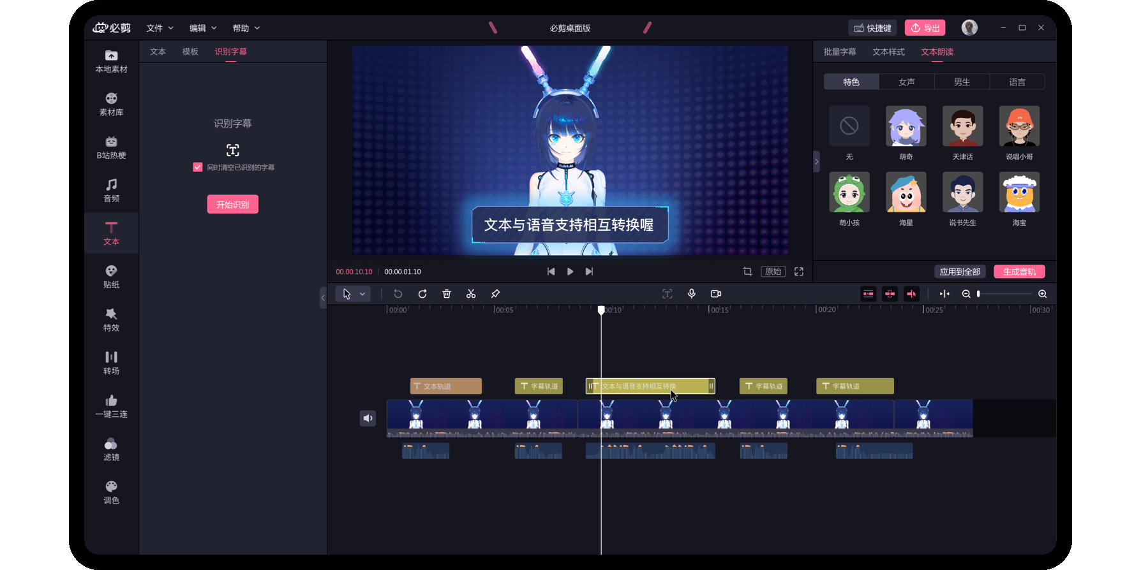
Task: Open the 快捷键 shortcuts panel
Action: 872,28
